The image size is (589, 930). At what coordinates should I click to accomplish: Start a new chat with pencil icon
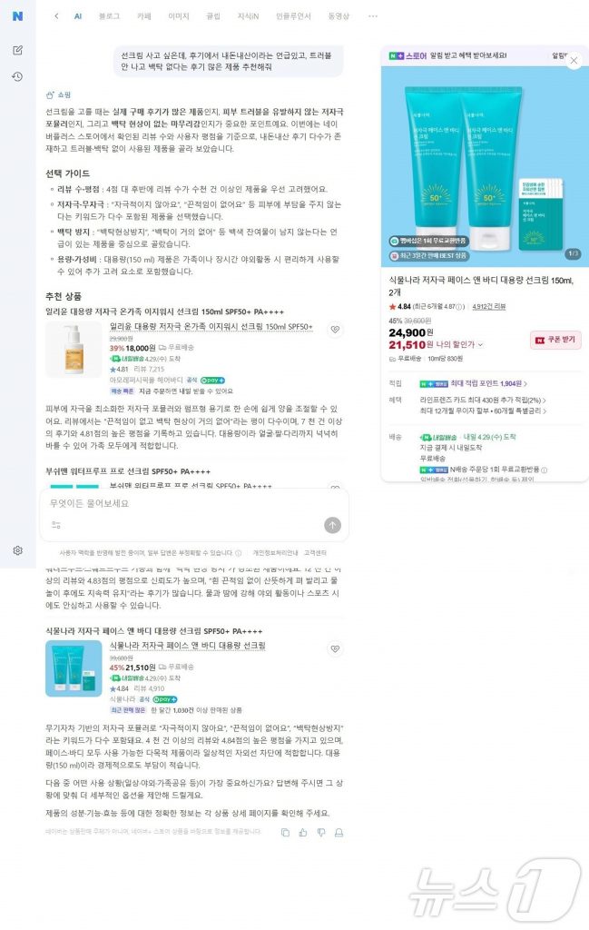pyautogui.click(x=18, y=51)
